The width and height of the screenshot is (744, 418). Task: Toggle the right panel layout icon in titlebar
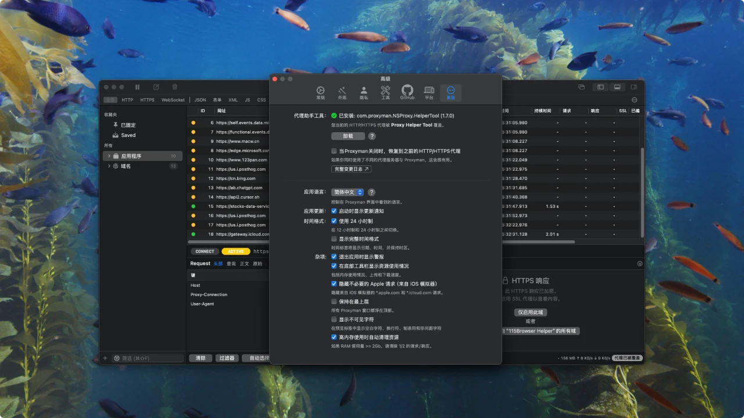pos(633,87)
